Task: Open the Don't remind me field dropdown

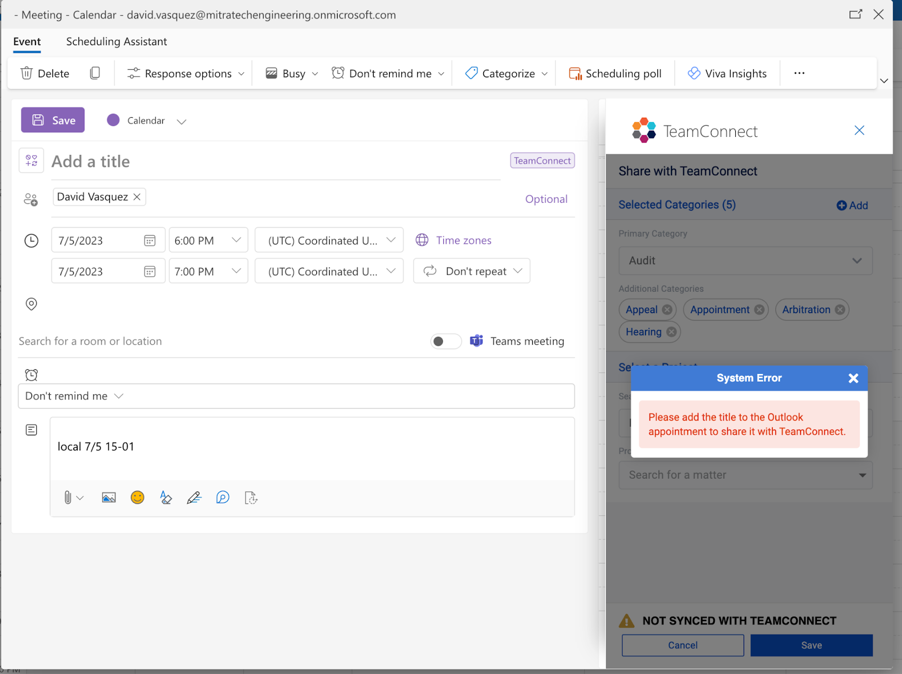Action: tap(297, 396)
